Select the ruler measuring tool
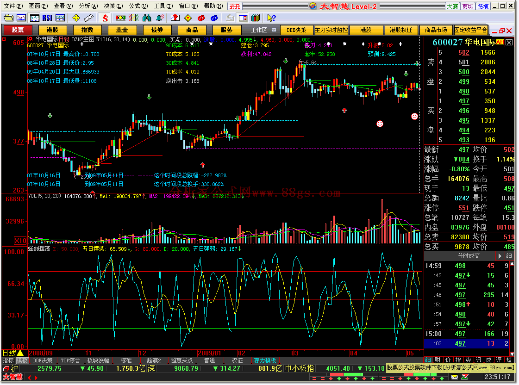 pyautogui.click(x=89, y=18)
